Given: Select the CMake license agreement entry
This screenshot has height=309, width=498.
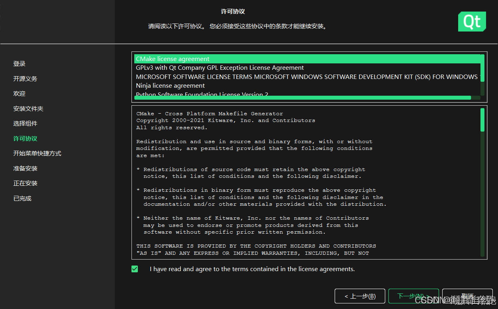Looking at the screenshot, I should coord(172,59).
